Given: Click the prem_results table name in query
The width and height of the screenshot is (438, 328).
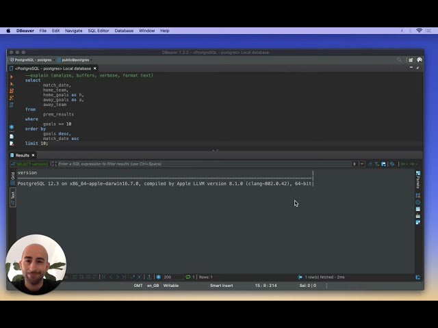Looking at the screenshot, I should 58,114.
